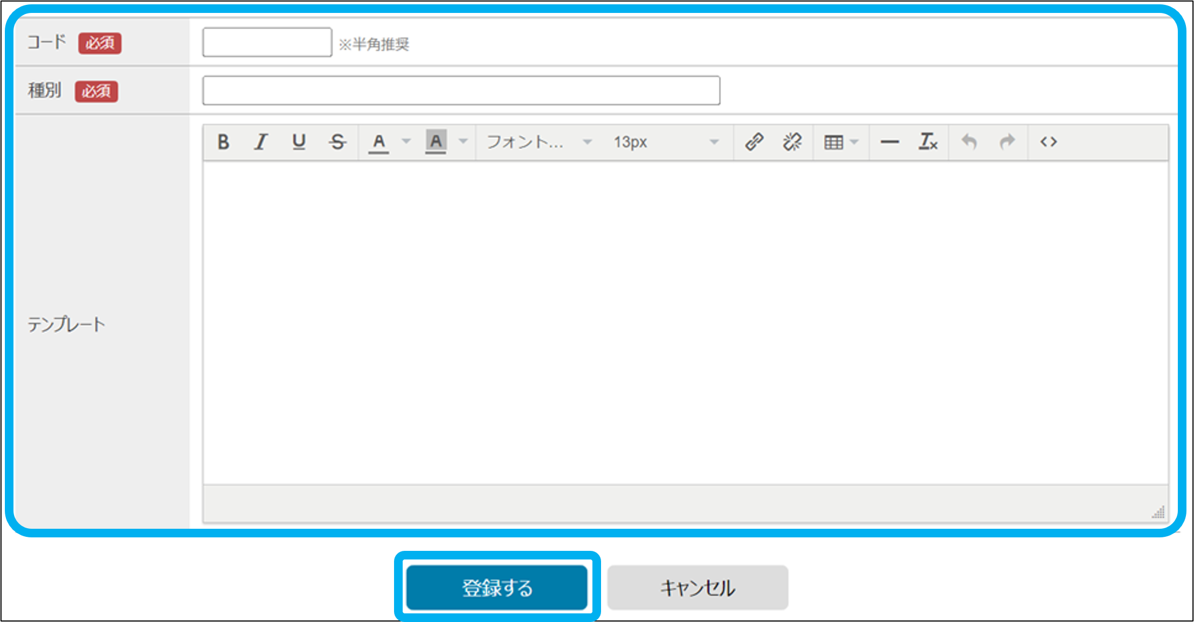Clear formatting with Tx icon
This screenshot has width=1194, height=622.
pos(928,142)
